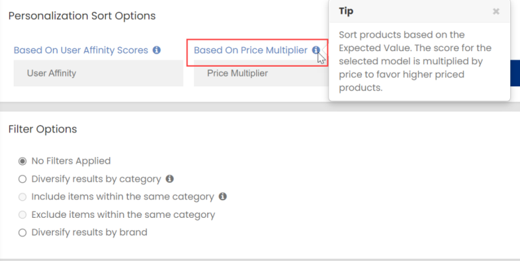Click info icon next to Include items within same category

click(x=223, y=197)
